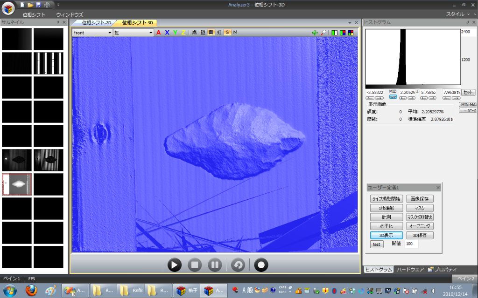Click the 閾値 input field showing 100
Screen dimensions: 478x298
(411, 244)
